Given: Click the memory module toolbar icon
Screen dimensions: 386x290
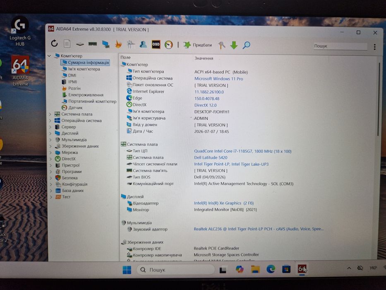Looking at the screenshot, I should coord(93,44).
